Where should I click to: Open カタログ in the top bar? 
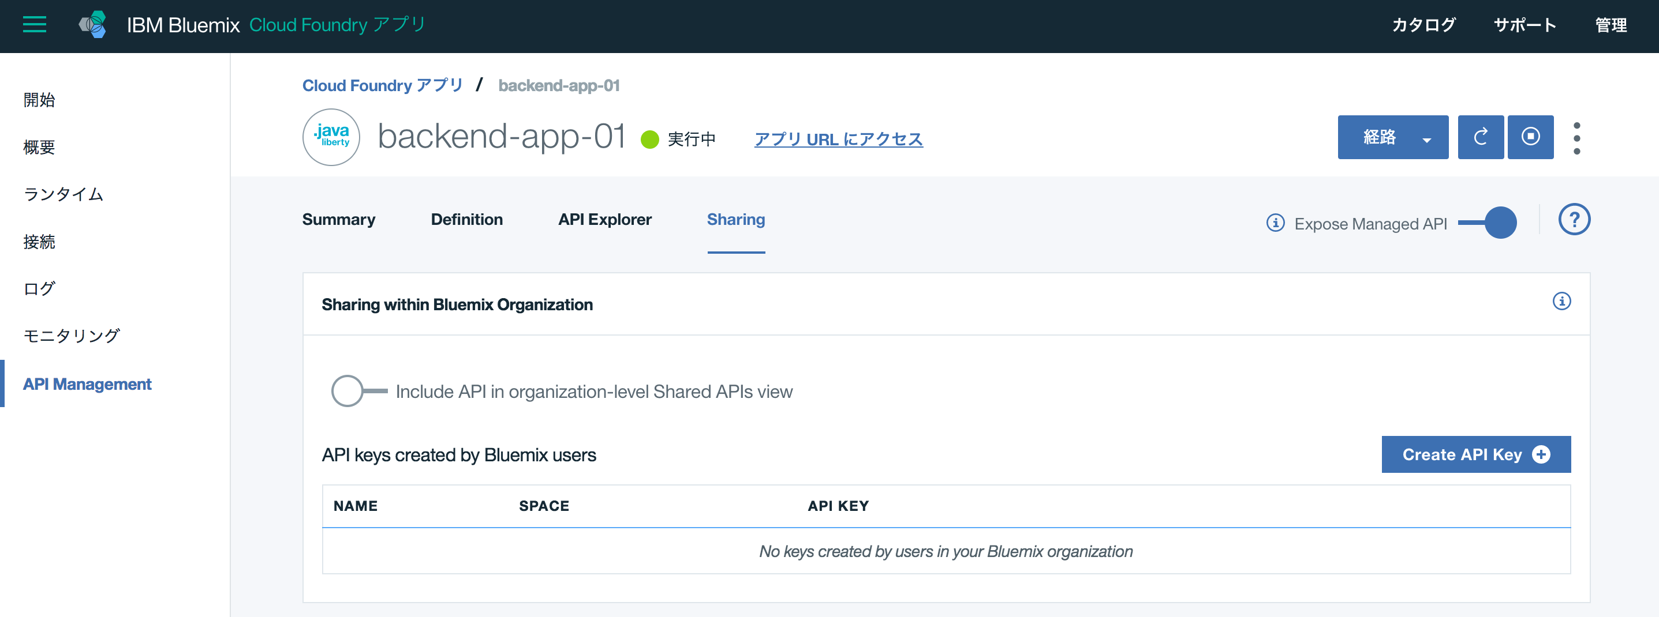click(x=1424, y=25)
